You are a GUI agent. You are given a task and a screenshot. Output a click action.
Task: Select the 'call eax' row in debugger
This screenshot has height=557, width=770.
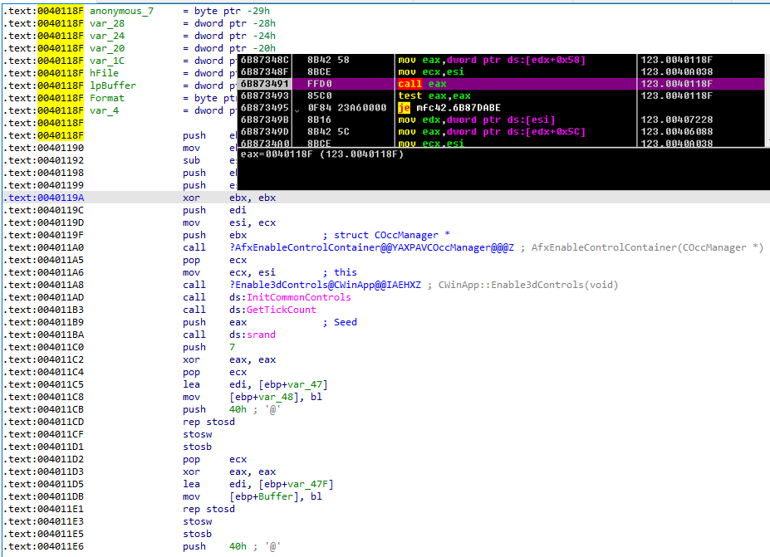point(501,84)
